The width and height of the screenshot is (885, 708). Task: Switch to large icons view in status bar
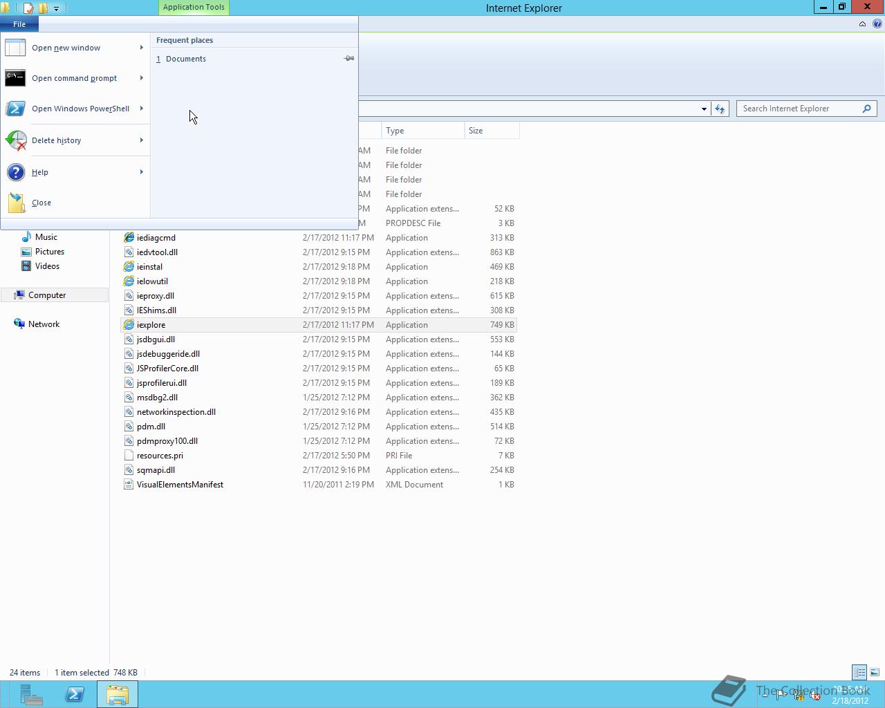tap(875, 672)
